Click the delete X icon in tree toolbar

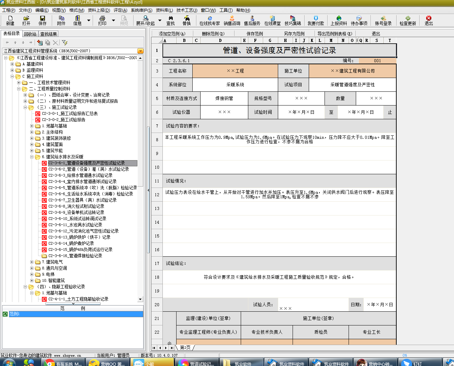point(55,42)
